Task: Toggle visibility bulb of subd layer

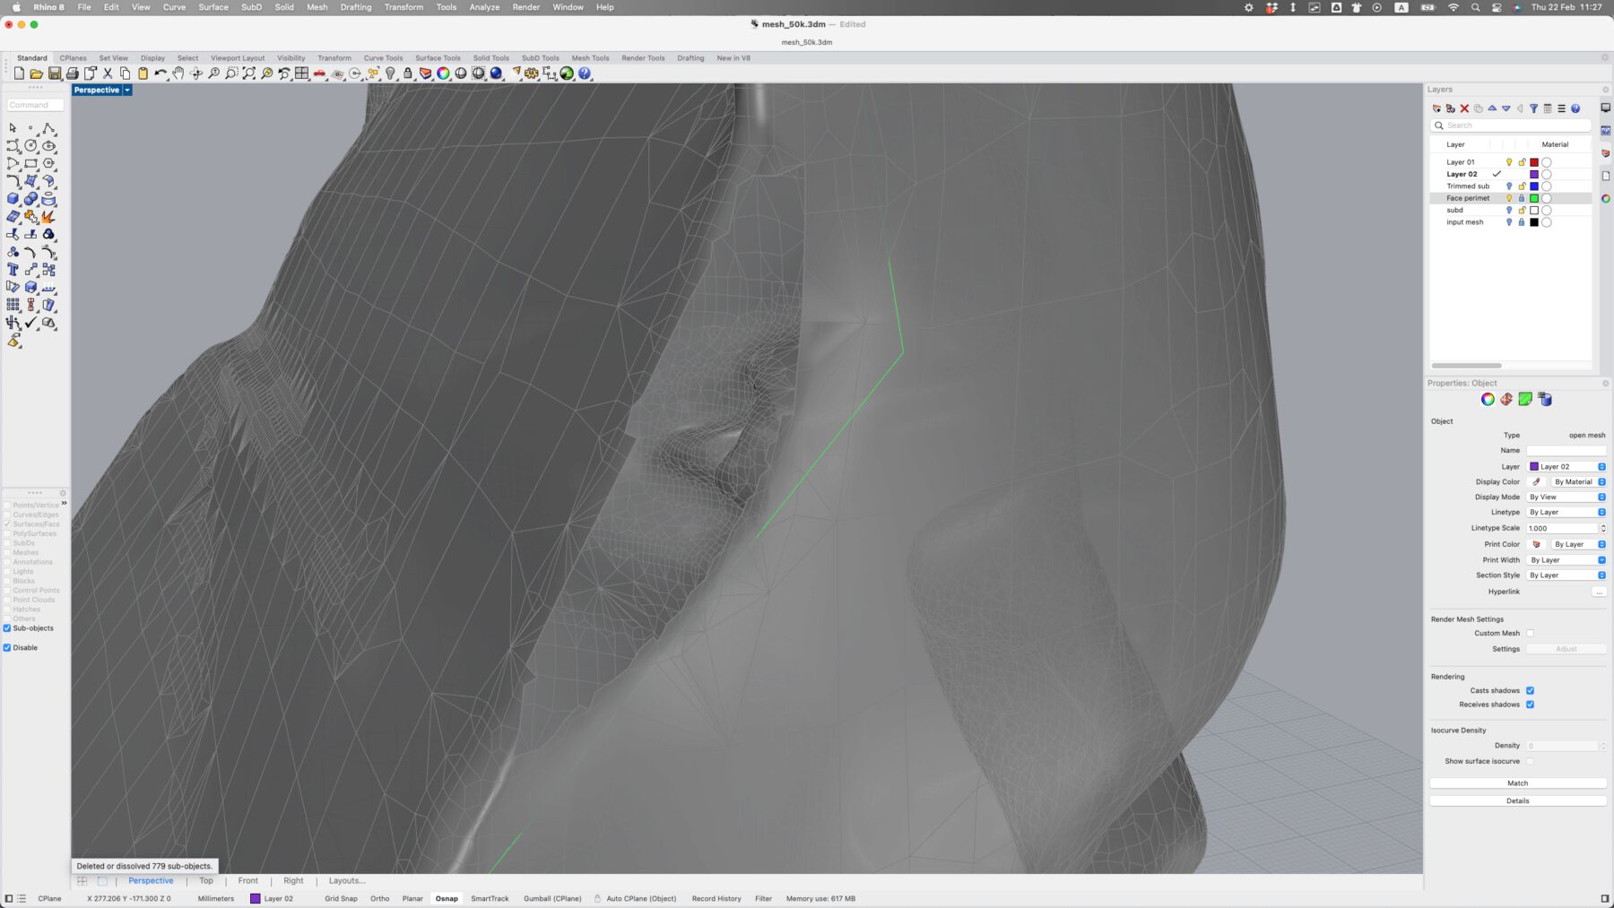Action: 1509,210
